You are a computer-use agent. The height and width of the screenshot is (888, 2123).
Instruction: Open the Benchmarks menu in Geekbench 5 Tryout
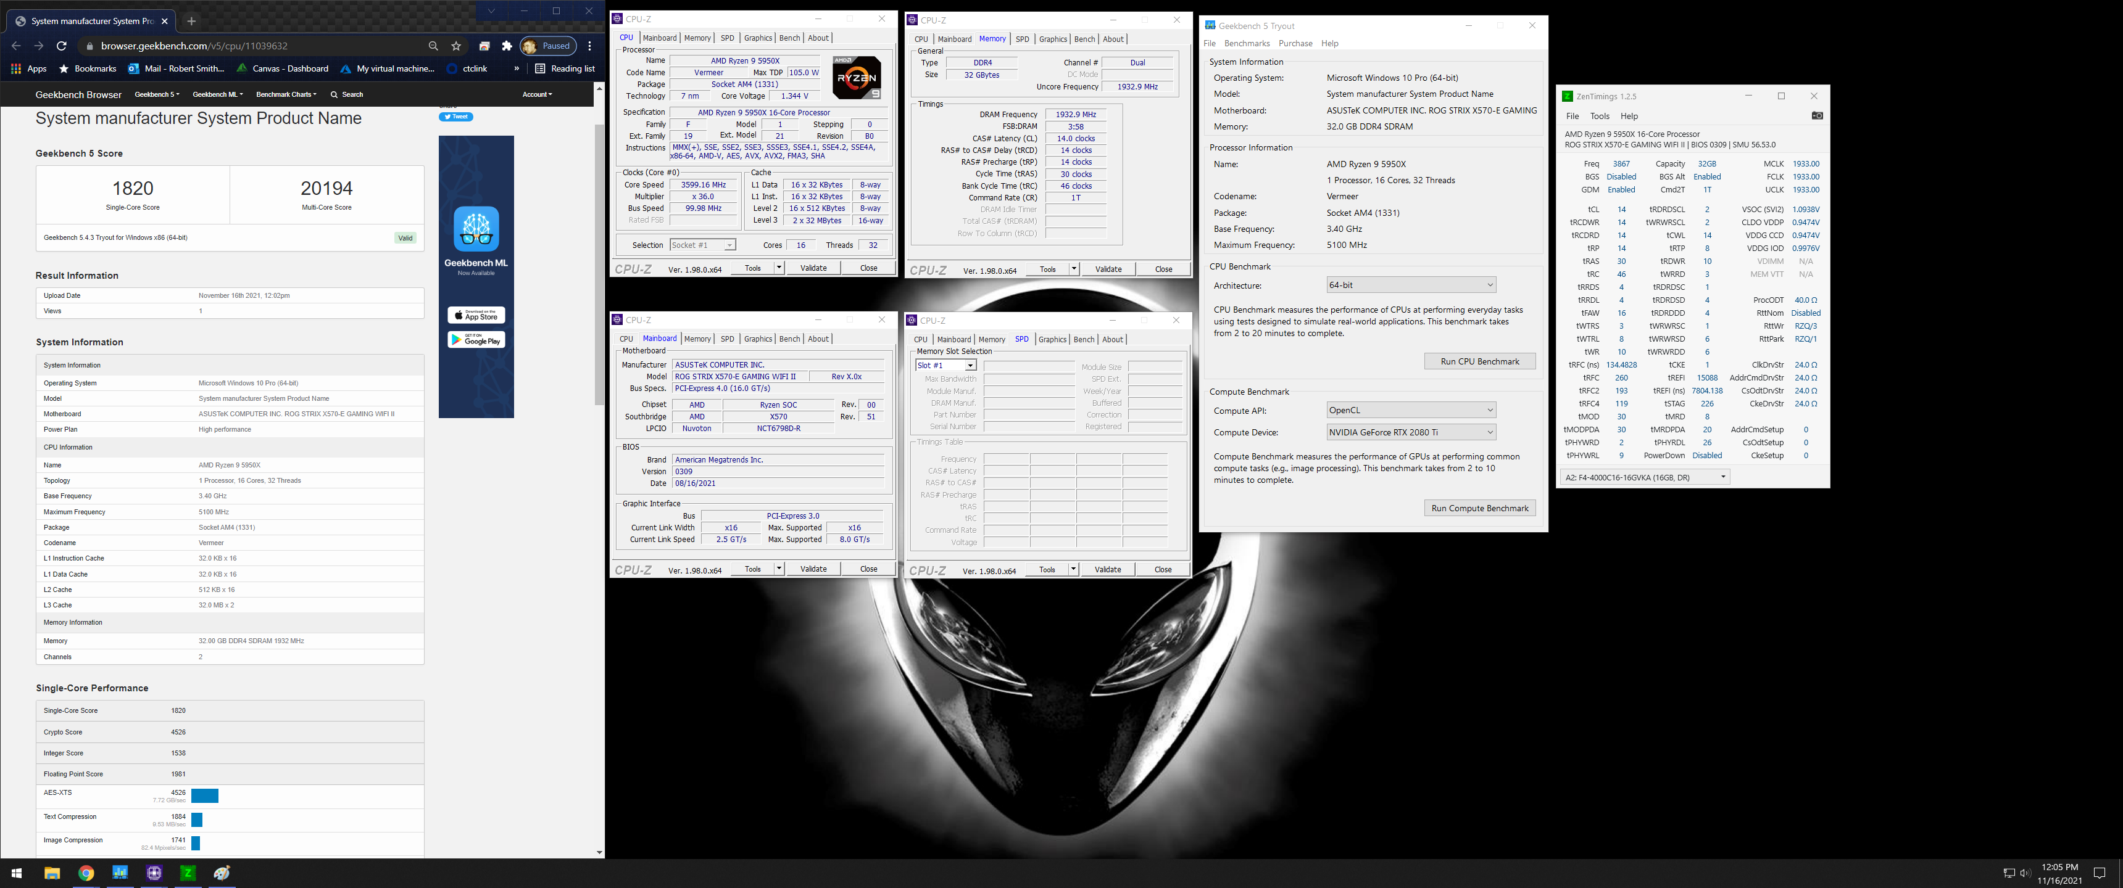[x=1246, y=44]
